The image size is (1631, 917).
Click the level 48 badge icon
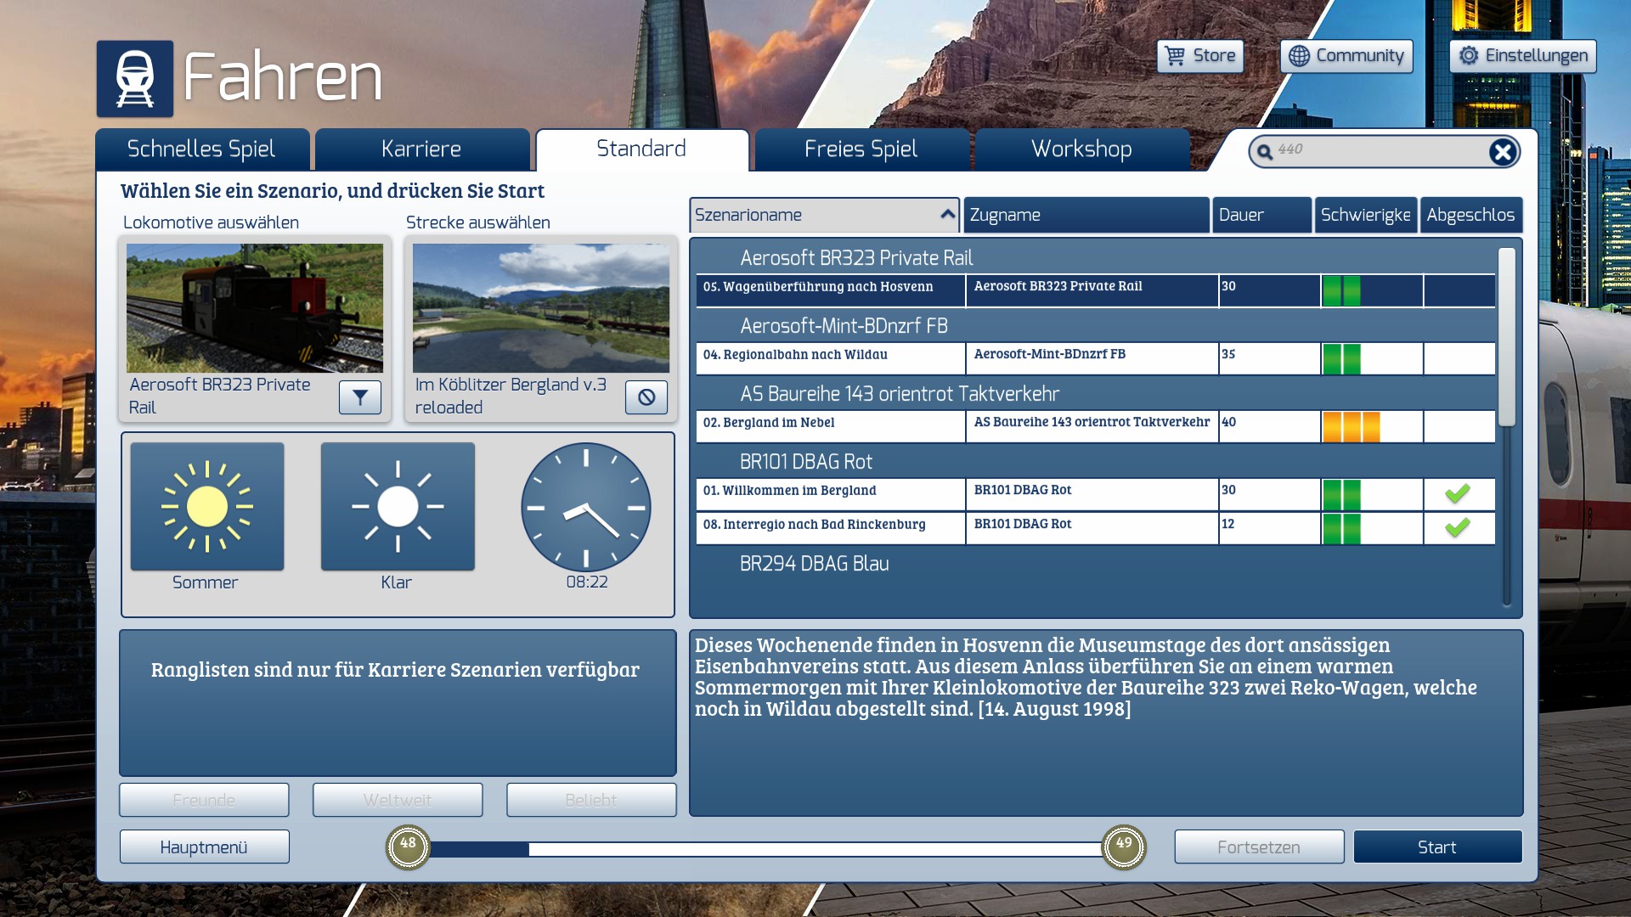coord(409,847)
